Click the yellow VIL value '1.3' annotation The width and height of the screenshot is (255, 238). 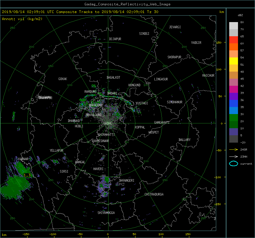(27, 175)
